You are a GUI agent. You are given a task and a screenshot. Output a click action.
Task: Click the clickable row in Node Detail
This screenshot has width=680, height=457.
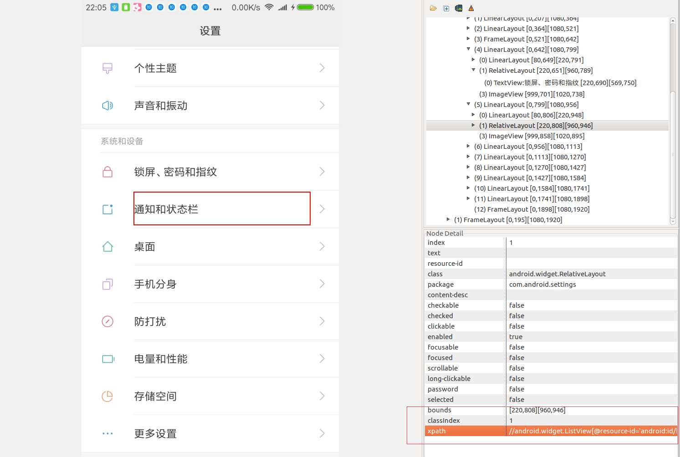551,326
